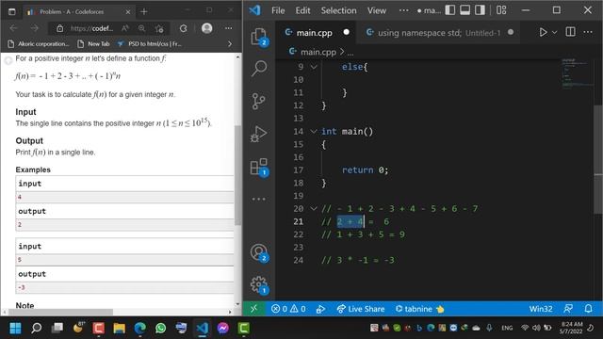Open browser settings and more menu
The image size is (603, 339).
[x=228, y=28]
